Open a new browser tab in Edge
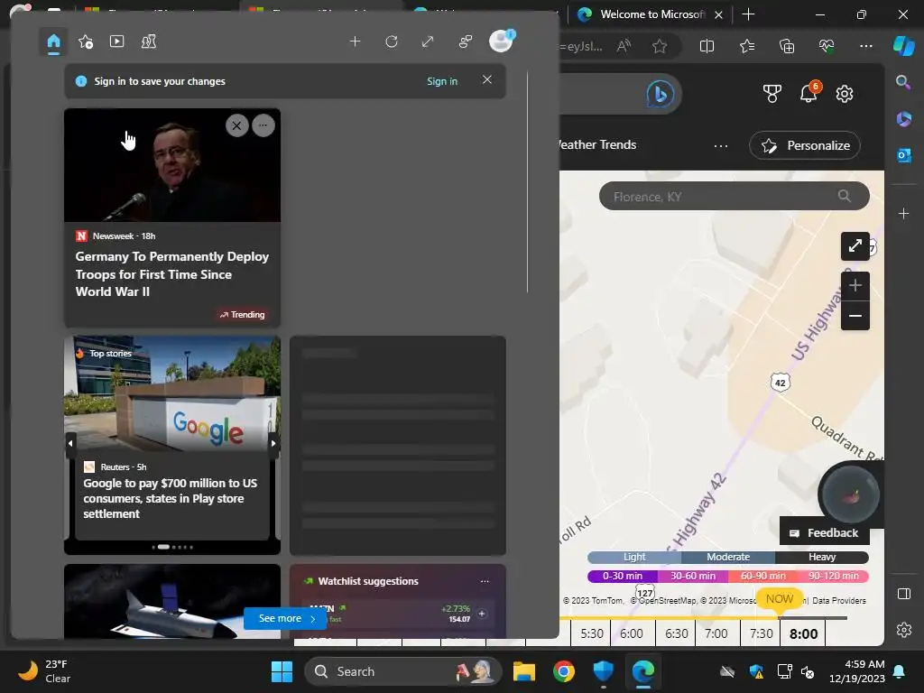Viewport: 924px width, 693px height. click(x=748, y=14)
